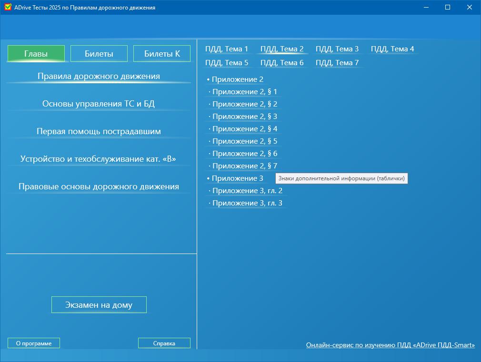Switch to ПДД, Тема 3 topic

coord(337,49)
